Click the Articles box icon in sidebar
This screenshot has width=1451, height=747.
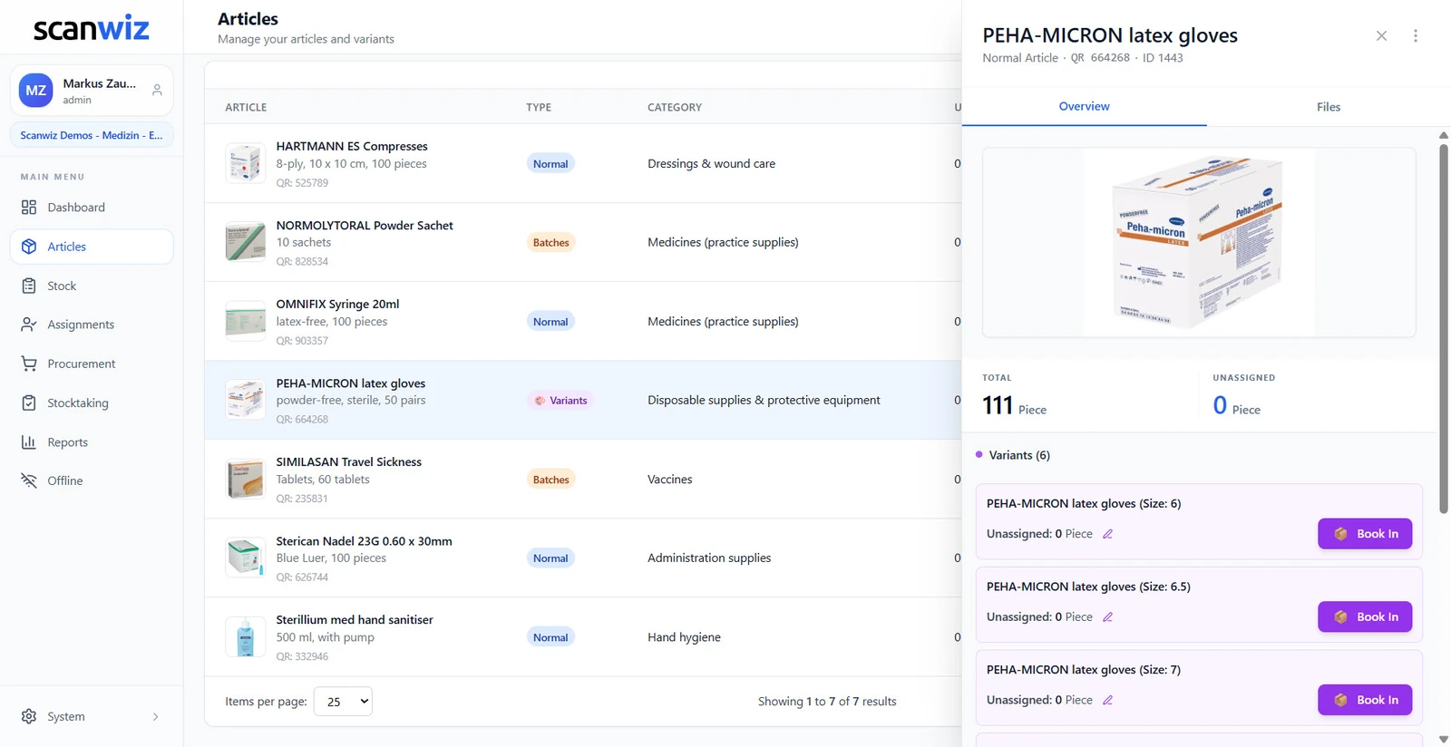29,247
